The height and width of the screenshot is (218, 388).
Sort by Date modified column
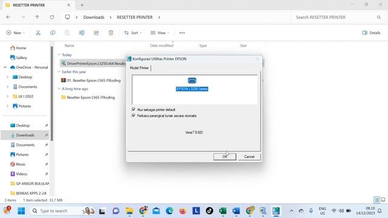(162, 45)
